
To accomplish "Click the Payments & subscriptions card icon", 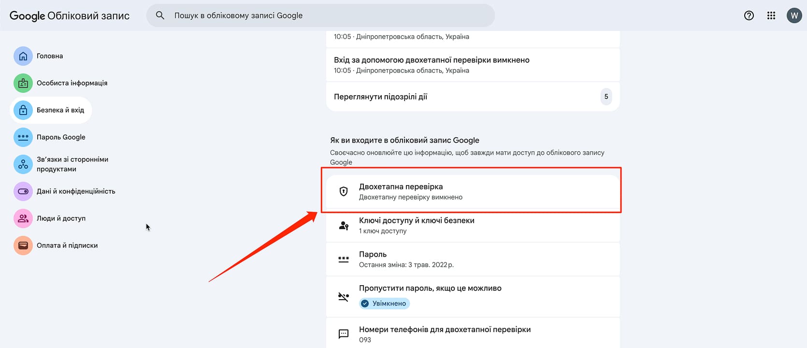I will [x=23, y=246].
